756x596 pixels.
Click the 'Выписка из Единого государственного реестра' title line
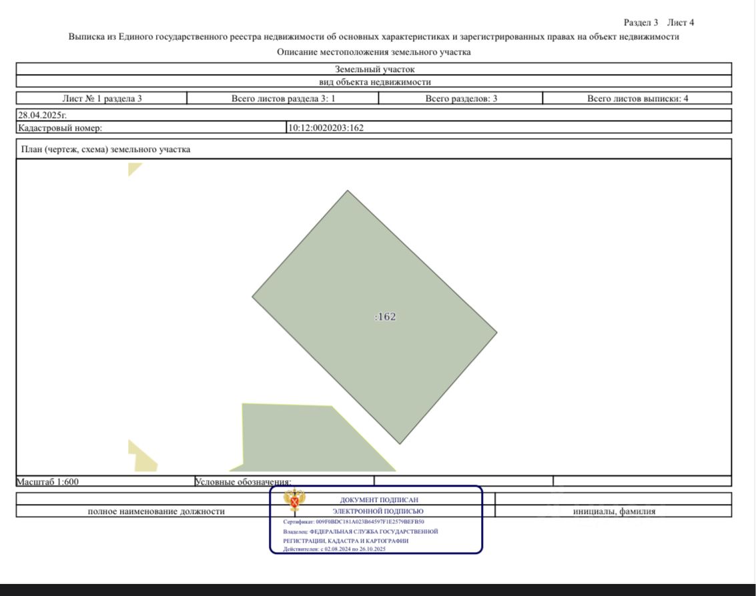(374, 37)
